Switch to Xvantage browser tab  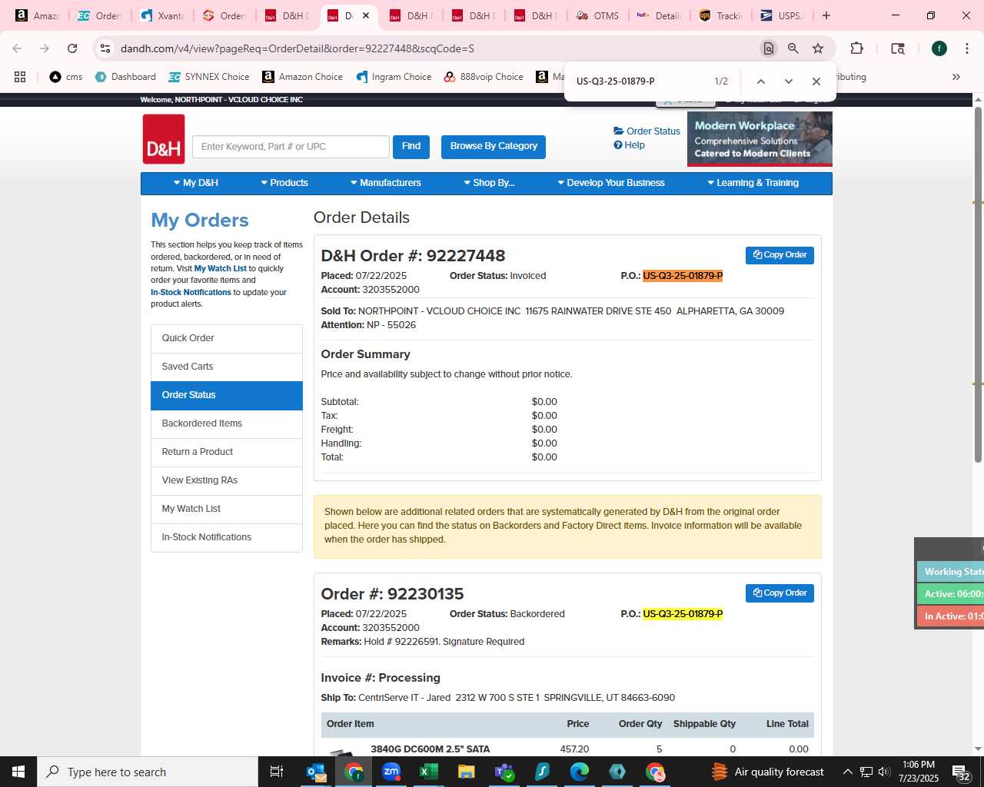click(163, 15)
